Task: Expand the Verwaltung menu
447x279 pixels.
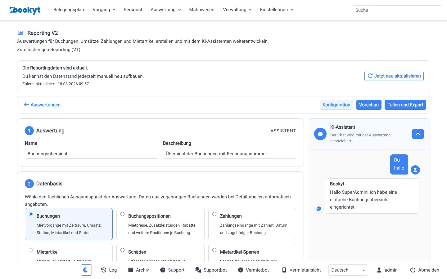Action: [237, 10]
